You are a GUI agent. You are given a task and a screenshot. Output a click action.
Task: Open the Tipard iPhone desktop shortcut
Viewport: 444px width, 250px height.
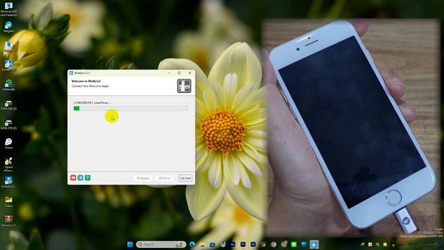click(x=8, y=165)
